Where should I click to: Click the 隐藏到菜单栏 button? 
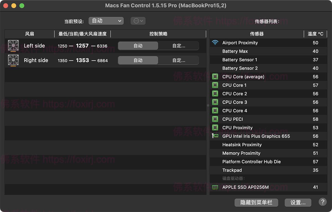256,202
